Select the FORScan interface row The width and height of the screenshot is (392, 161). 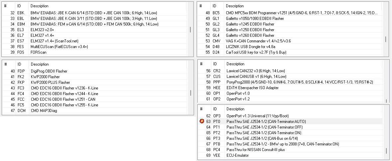[38, 52]
